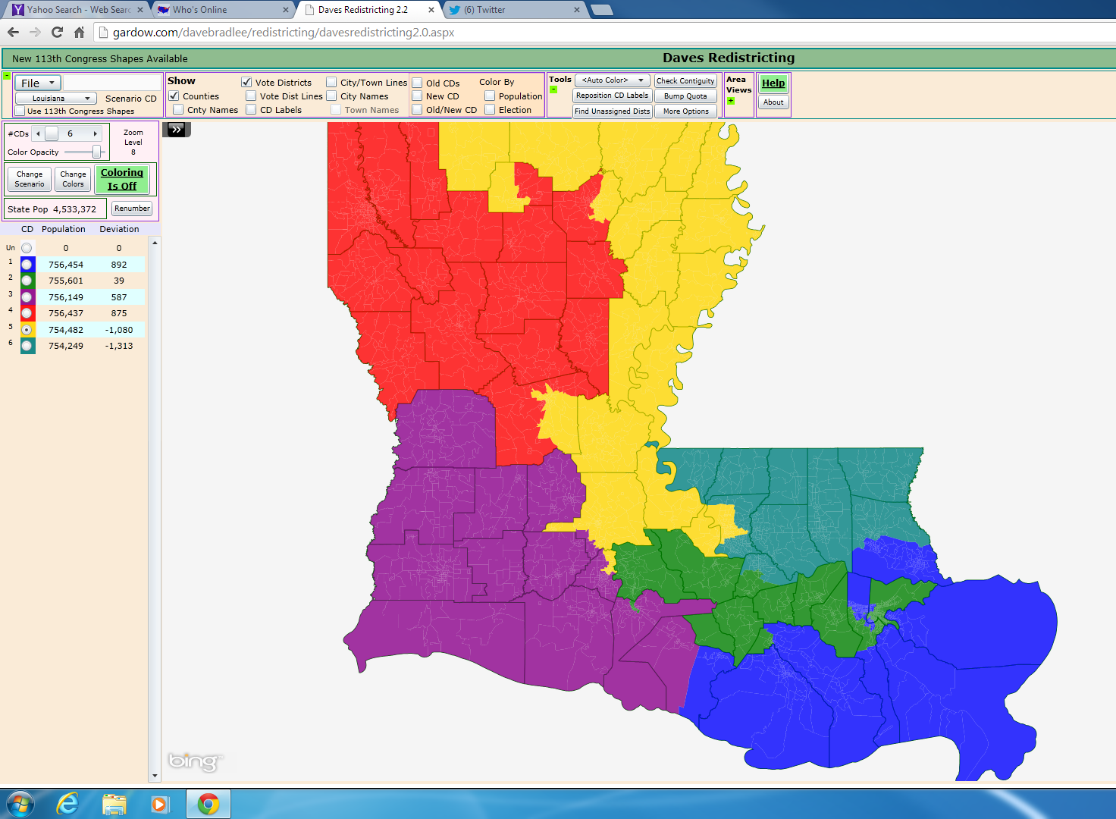1116x819 pixels.
Task: Switch to Twitter tab
Action: pos(514,10)
